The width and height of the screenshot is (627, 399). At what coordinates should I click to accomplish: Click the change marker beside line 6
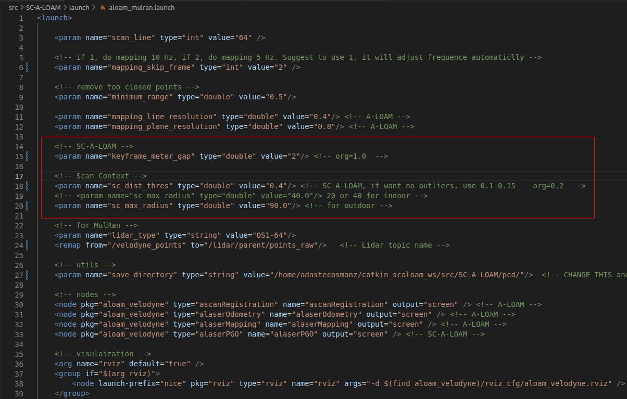pyautogui.click(x=27, y=67)
